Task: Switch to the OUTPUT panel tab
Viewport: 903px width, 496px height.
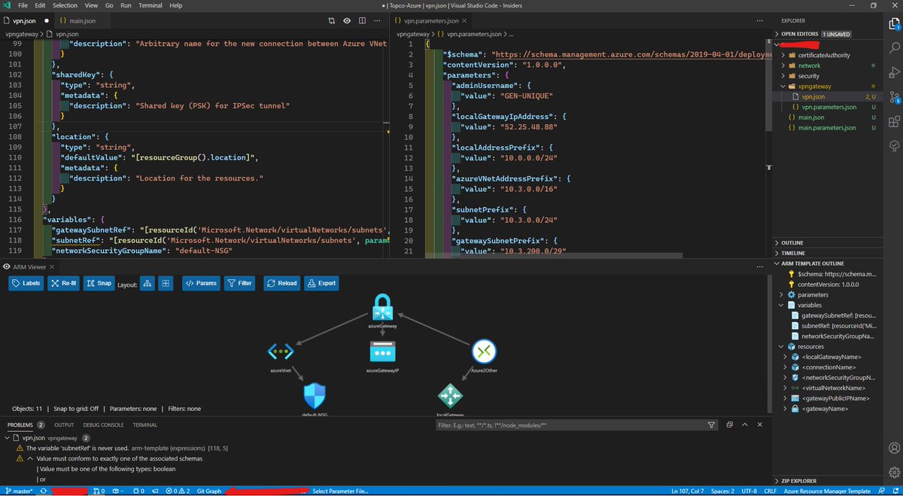Action: 64,425
